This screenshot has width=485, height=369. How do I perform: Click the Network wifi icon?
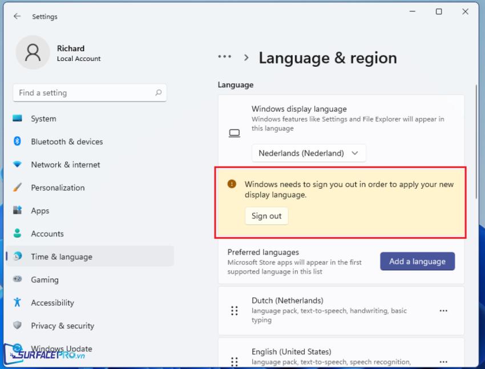[17, 164]
